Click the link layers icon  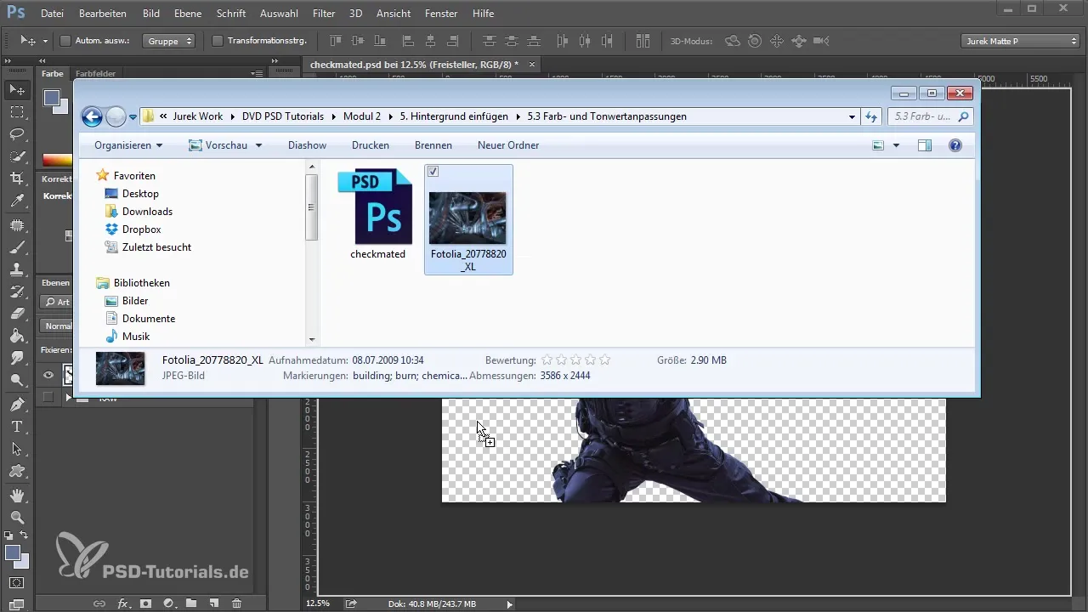[99, 603]
